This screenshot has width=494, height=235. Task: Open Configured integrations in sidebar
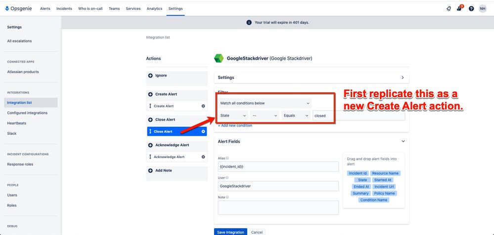(27, 113)
